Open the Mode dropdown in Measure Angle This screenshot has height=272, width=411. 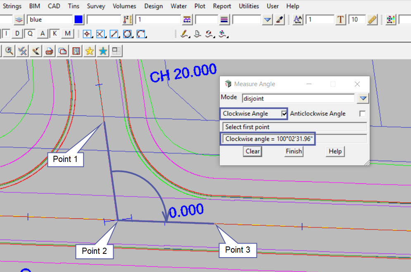363,98
